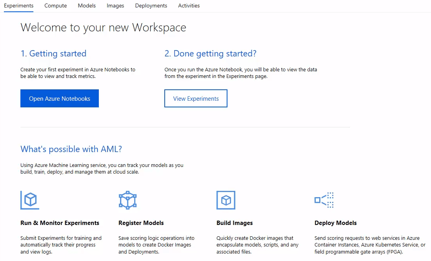Click the text 'Create your first experiment in Azure Notebooks'
This screenshot has height=261, width=431.
[74, 69]
